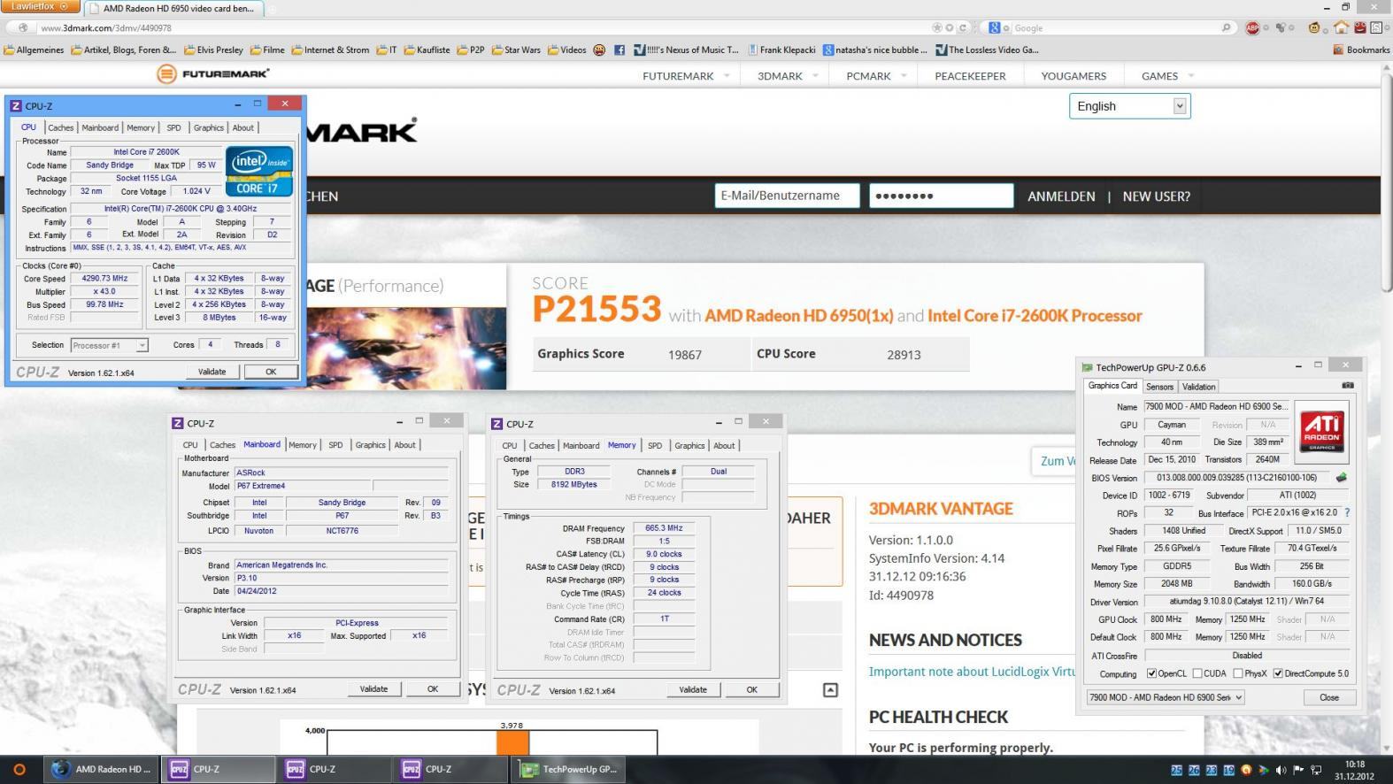Click the Futuremark logo in the site header
The width and height of the screenshot is (1393, 784).
212,73
